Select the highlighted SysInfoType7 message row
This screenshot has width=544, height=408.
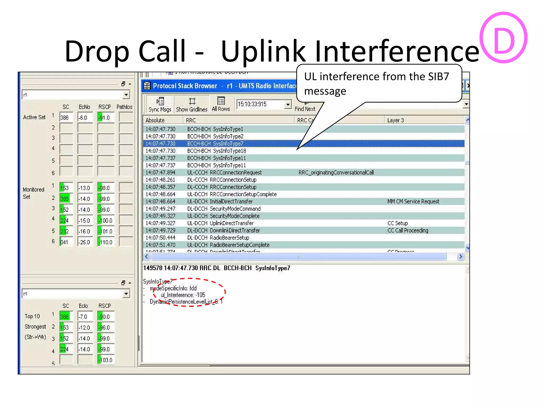point(304,143)
